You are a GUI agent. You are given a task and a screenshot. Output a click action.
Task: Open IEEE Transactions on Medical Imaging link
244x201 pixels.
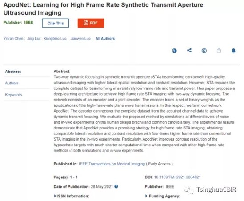[112, 164]
